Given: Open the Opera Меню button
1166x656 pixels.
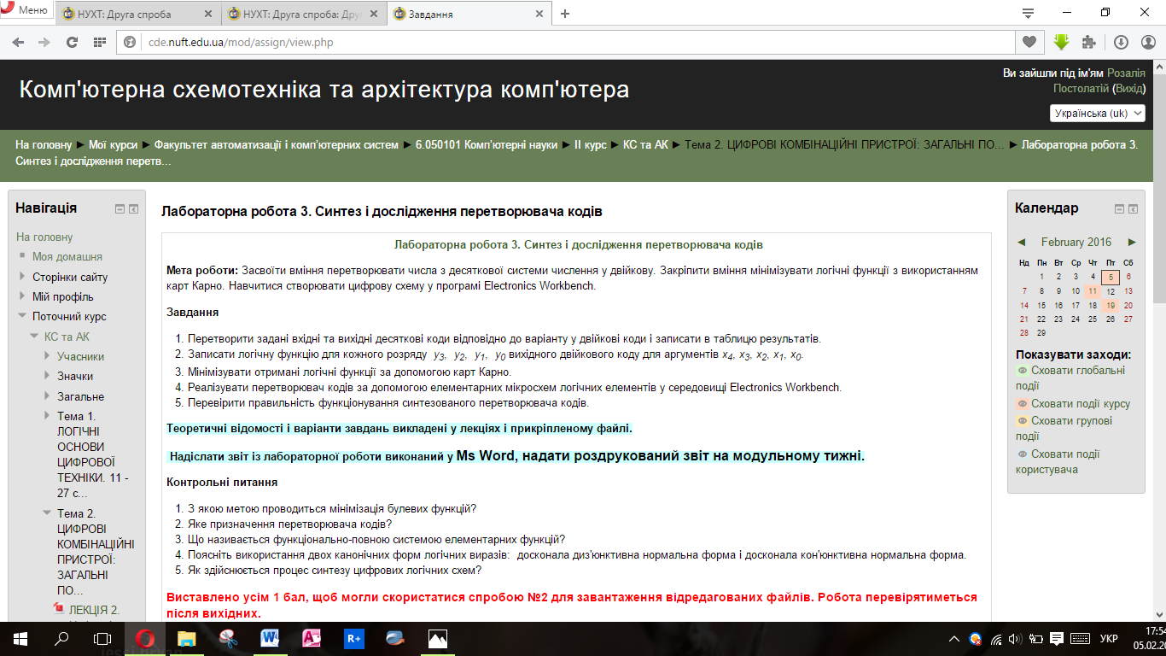Looking at the screenshot, I should [26, 10].
